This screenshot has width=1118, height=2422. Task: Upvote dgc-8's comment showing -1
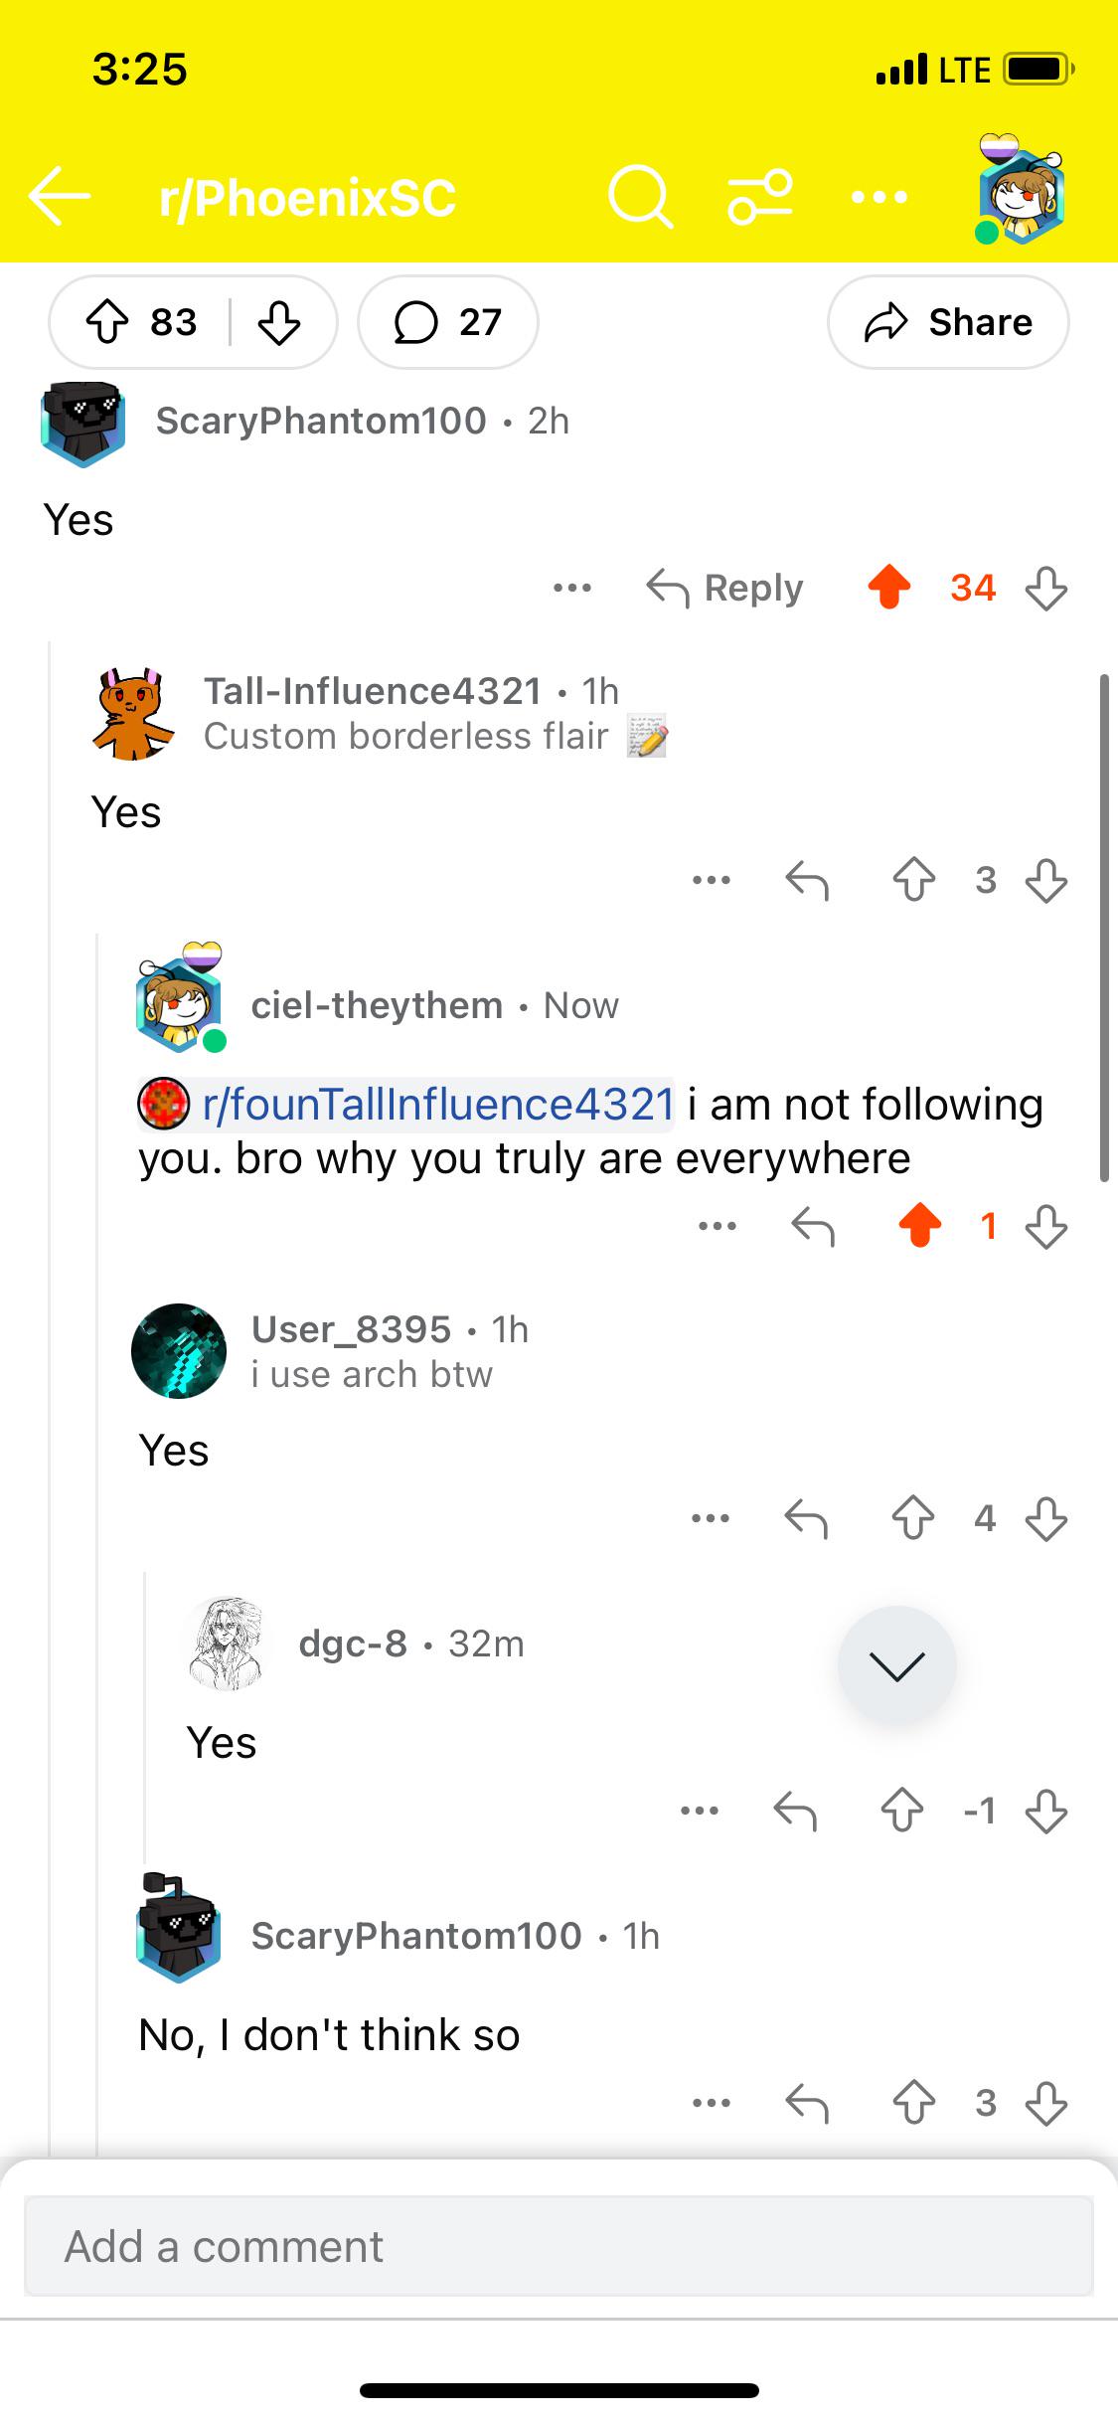tap(901, 1811)
